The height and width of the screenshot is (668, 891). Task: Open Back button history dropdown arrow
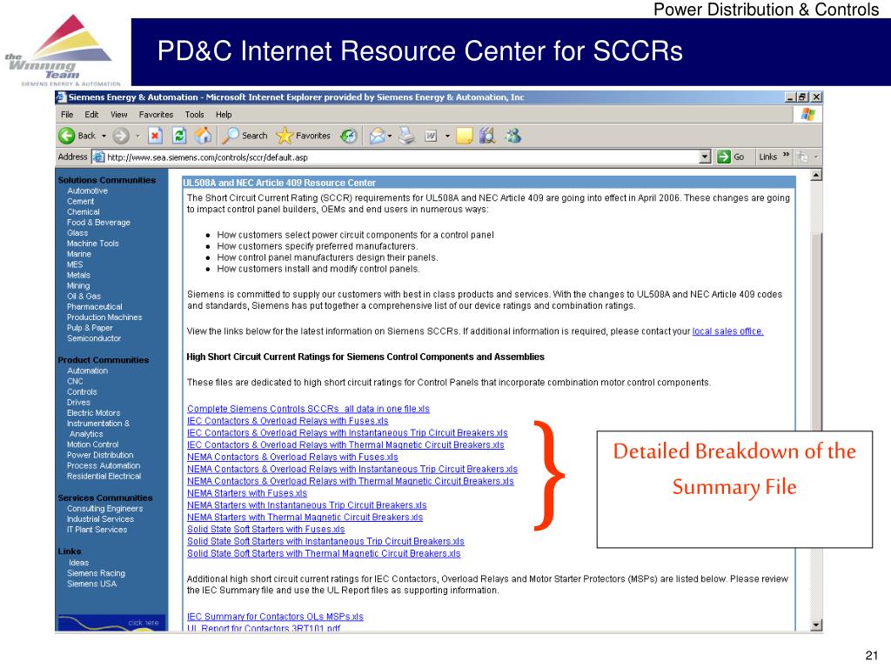click(104, 137)
